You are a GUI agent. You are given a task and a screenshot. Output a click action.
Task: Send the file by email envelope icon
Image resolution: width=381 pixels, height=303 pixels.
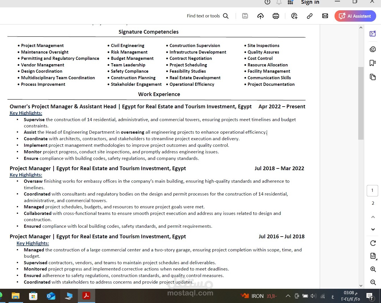(x=325, y=16)
